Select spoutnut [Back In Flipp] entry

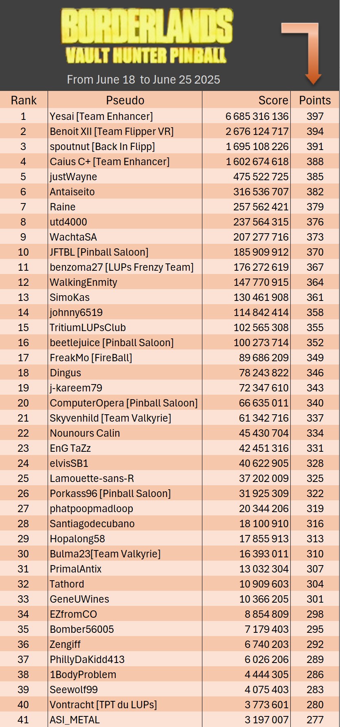click(x=102, y=146)
